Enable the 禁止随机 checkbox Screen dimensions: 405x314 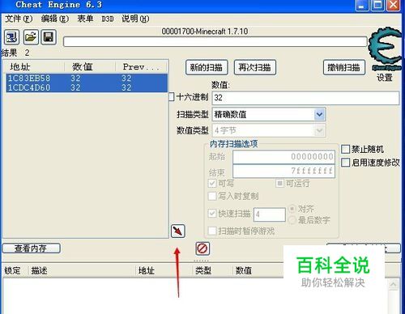(345, 149)
